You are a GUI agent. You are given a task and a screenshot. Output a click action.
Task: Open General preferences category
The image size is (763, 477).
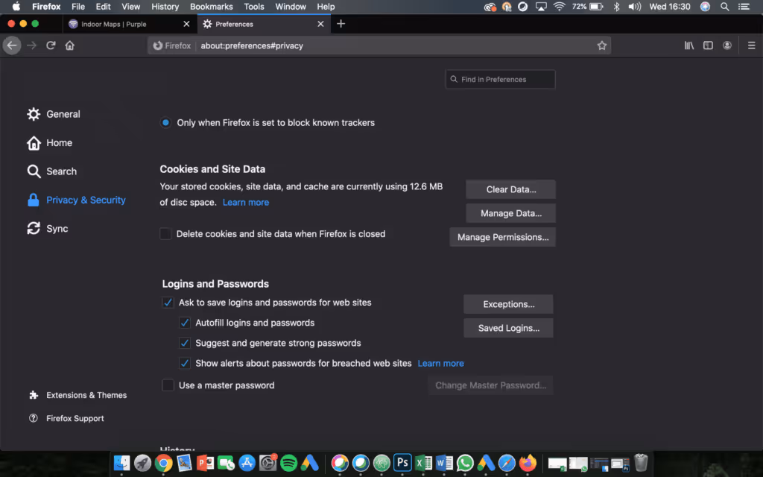[54, 114]
